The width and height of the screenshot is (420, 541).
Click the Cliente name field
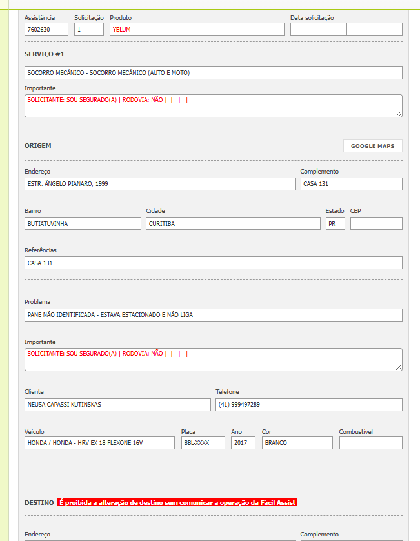[117, 405]
